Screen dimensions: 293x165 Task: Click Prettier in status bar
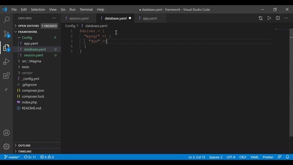click(x=268, y=157)
